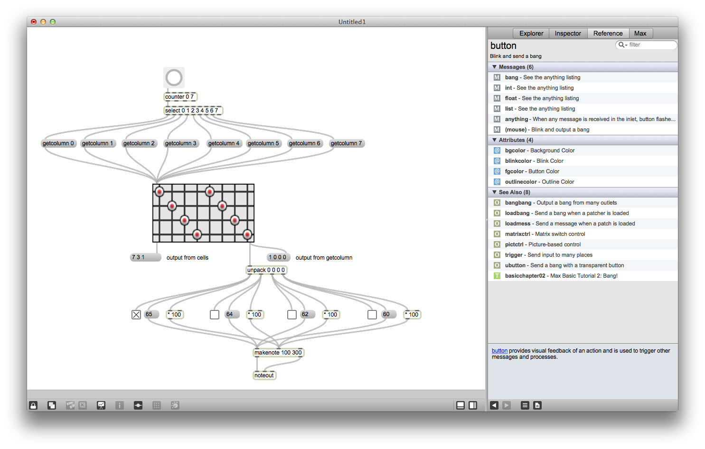The image size is (705, 449).
Task: Click the O icon beside matrixctrl
Action: tap(497, 234)
